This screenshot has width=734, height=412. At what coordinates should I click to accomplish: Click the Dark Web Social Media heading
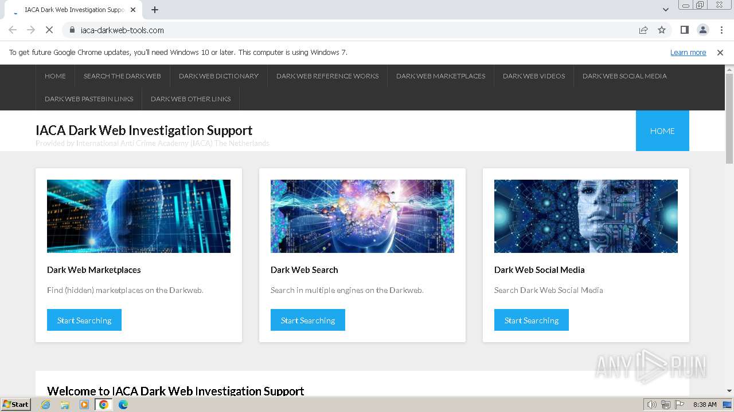pyautogui.click(x=540, y=270)
